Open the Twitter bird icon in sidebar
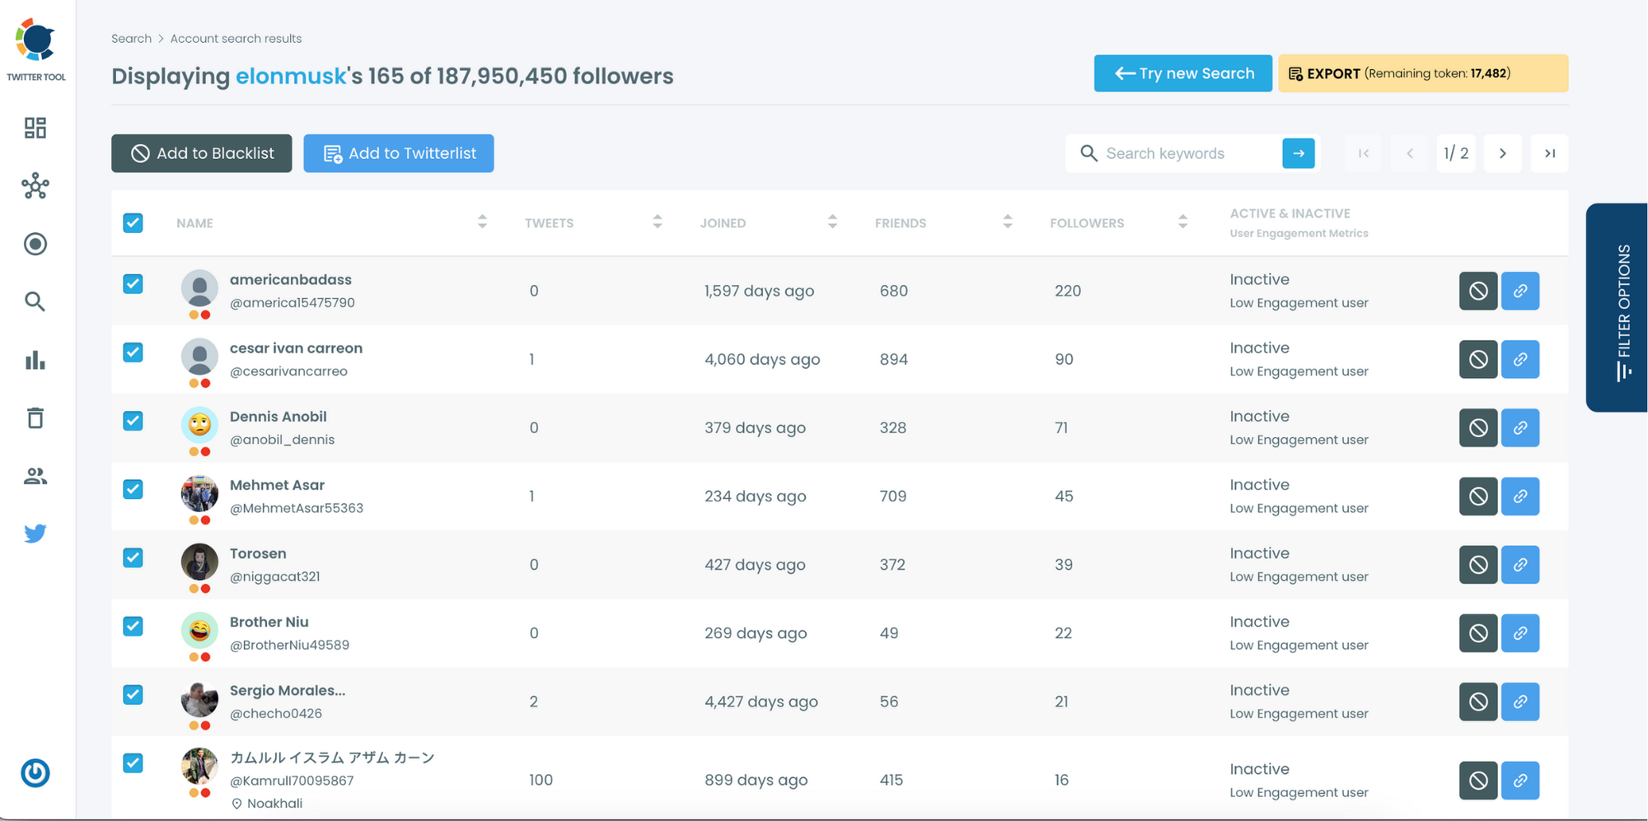Image resolution: width=1648 pixels, height=821 pixels. tap(35, 533)
